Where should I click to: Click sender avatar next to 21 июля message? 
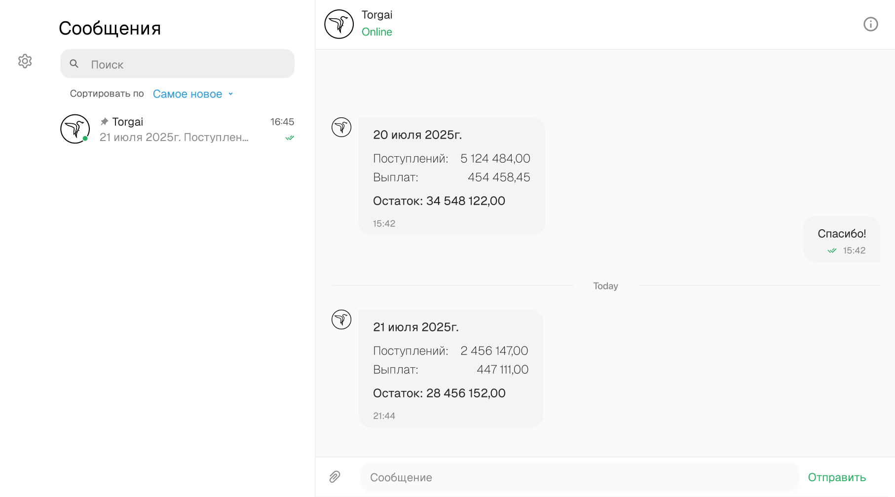pos(341,319)
